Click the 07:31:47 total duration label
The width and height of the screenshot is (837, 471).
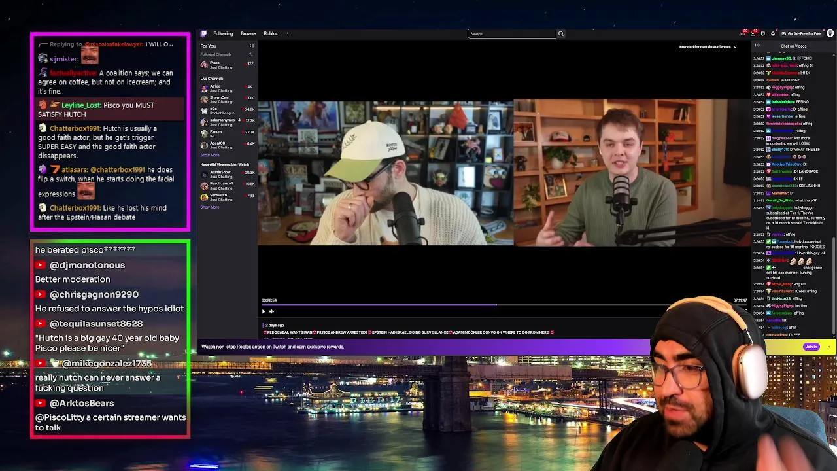pos(740,300)
